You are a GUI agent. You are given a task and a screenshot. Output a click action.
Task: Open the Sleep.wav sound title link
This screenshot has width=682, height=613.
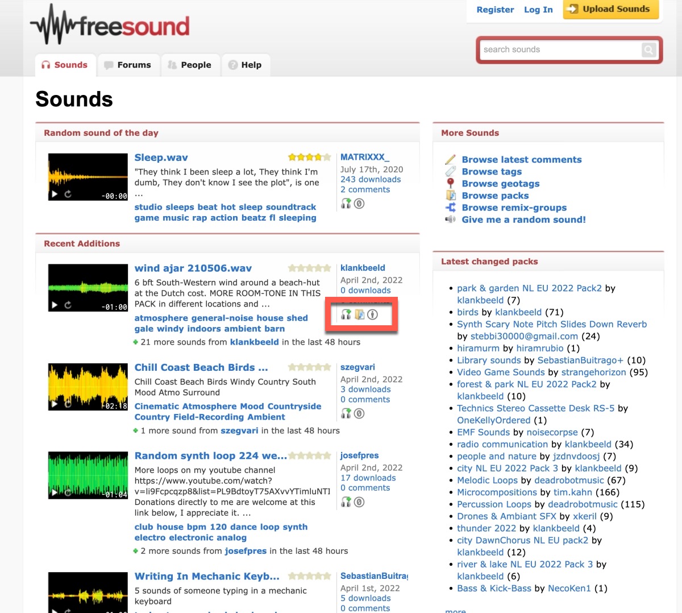click(x=161, y=158)
